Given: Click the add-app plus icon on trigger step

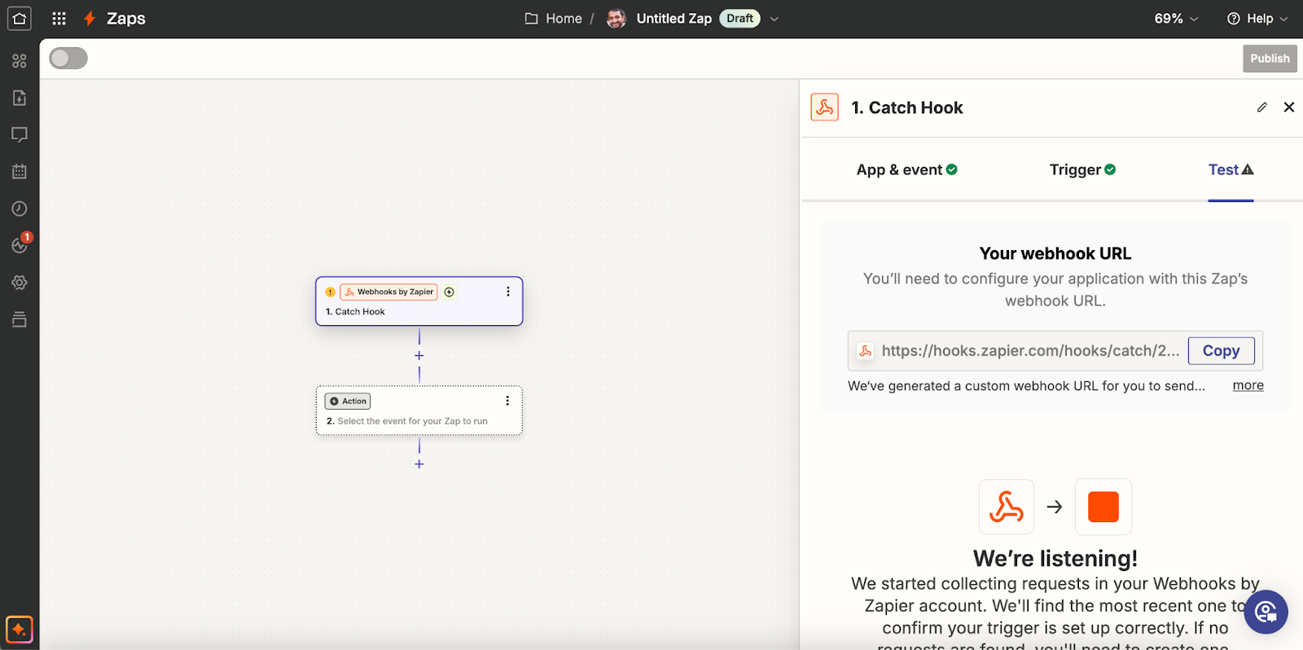Looking at the screenshot, I should tap(450, 292).
